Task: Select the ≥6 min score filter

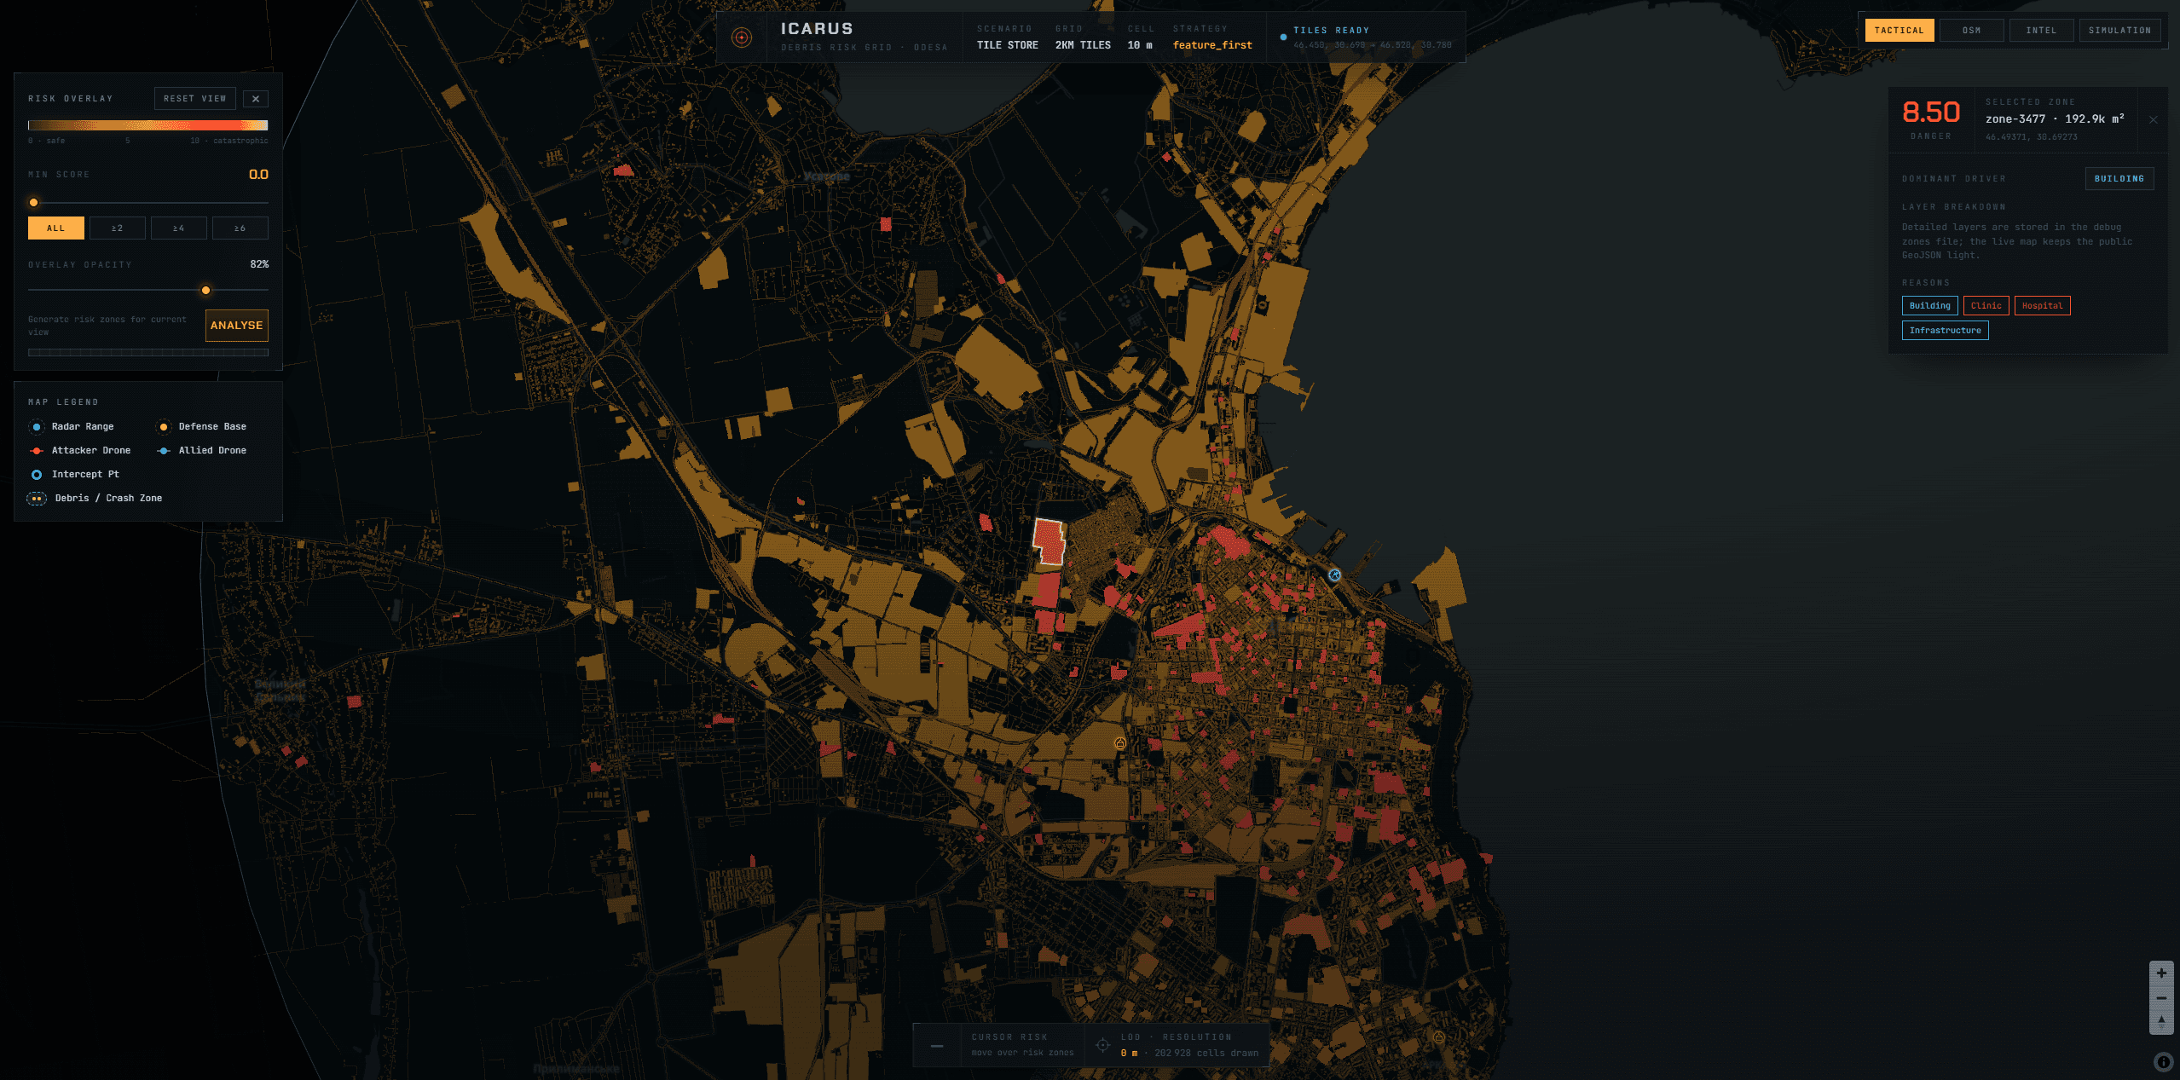Action: coord(240,228)
